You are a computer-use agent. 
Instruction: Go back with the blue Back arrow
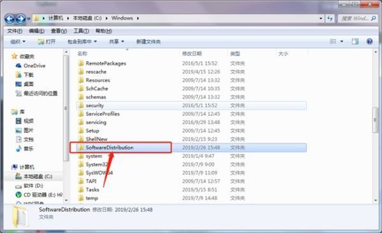[x=10, y=18]
